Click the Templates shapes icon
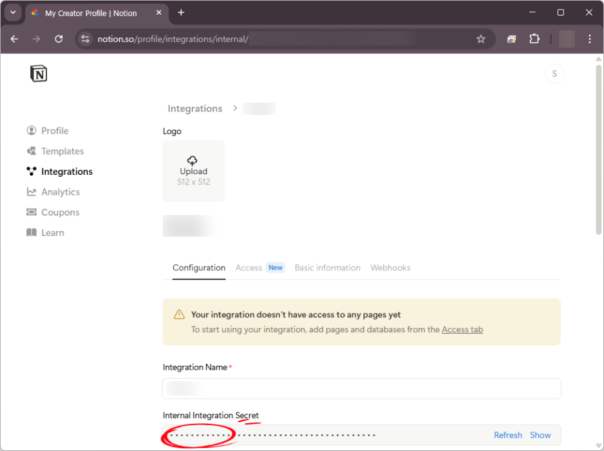Screen dimensions: 604x451 point(32,151)
